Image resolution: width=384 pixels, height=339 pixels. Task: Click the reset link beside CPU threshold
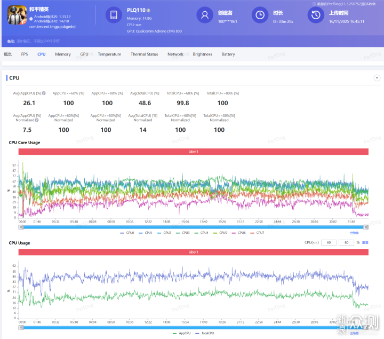(365, 242)
